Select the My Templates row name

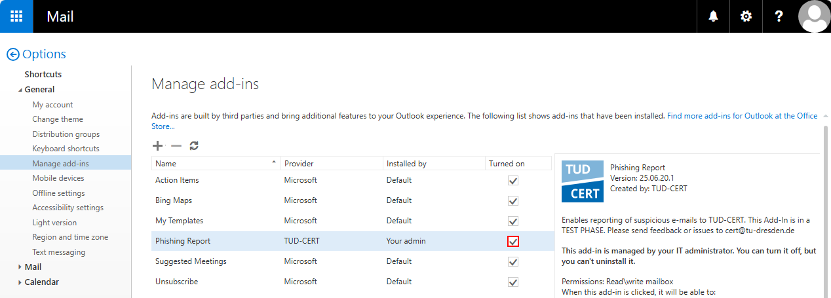[x=180, y=221]
